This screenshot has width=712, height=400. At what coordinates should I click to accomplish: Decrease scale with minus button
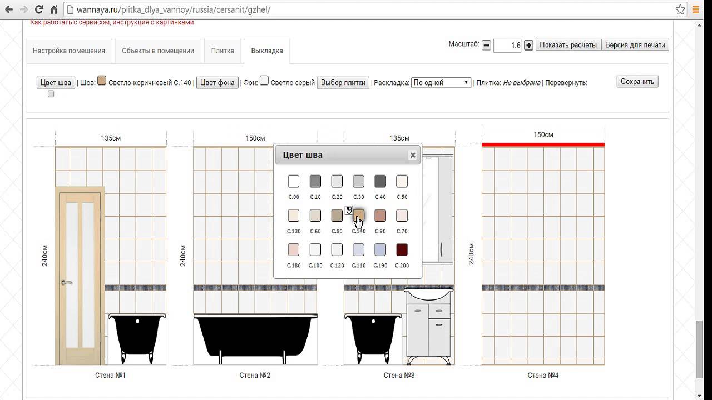click(x=486, y=46)
